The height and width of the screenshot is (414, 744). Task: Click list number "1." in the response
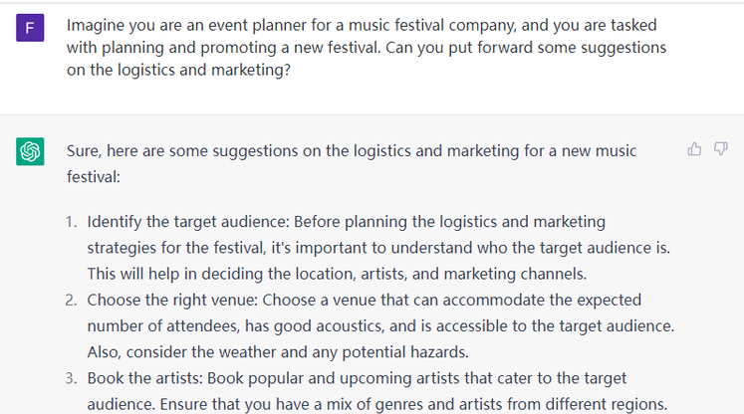(x=73, y=221)
